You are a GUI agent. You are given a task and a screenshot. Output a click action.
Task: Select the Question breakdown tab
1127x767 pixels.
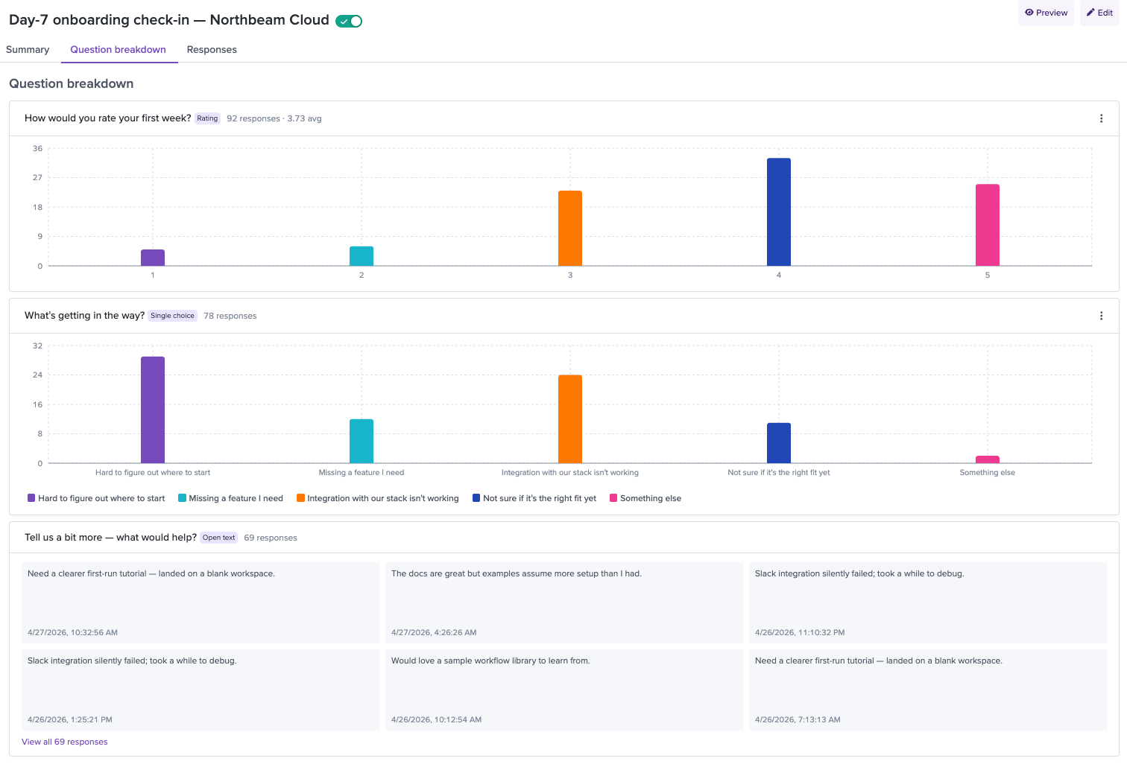119,50
